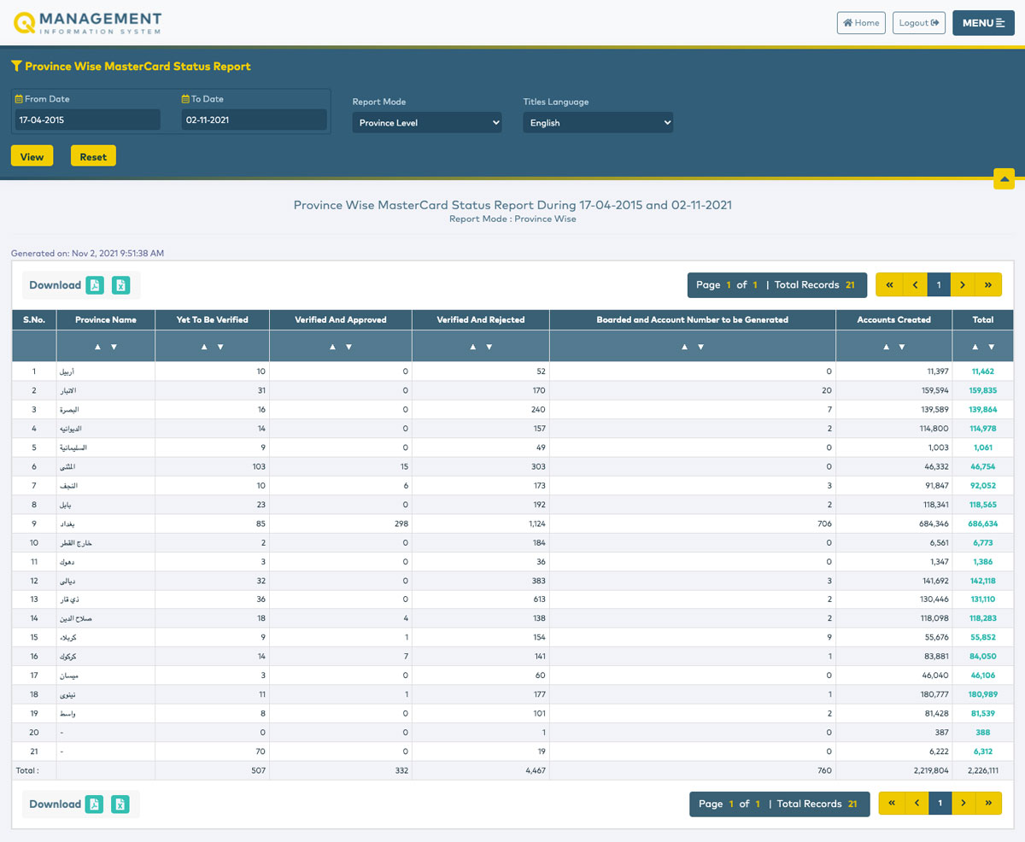The height and width of the screenshot is (842, 1025).
Task: Jump to last page in top pagination
Action: pyautogui.click(x=988, y=285)
